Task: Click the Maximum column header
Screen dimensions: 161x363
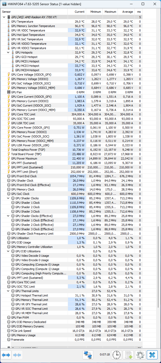Action: point(110,12)
